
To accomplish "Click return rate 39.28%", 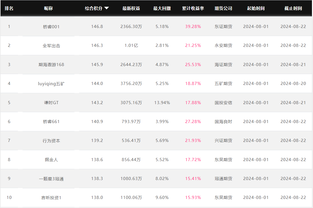I will point(193,26).
